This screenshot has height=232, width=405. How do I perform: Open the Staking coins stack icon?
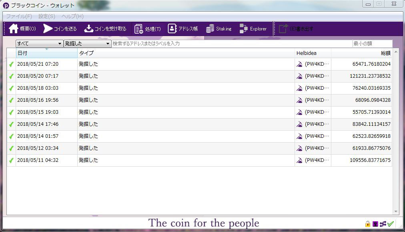coord(210,29)
